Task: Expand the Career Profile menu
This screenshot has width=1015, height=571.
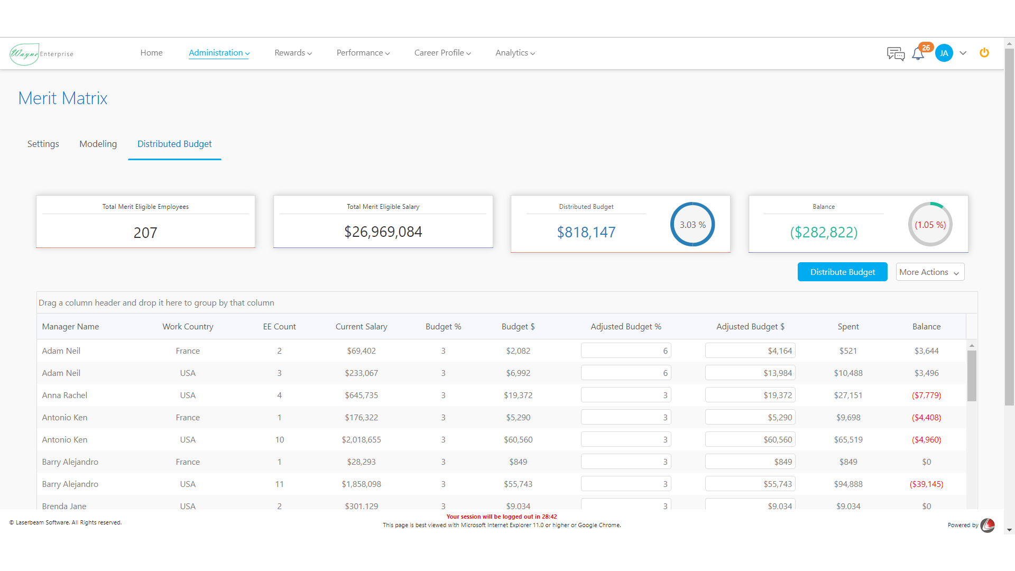Action: tap(442, 53)
